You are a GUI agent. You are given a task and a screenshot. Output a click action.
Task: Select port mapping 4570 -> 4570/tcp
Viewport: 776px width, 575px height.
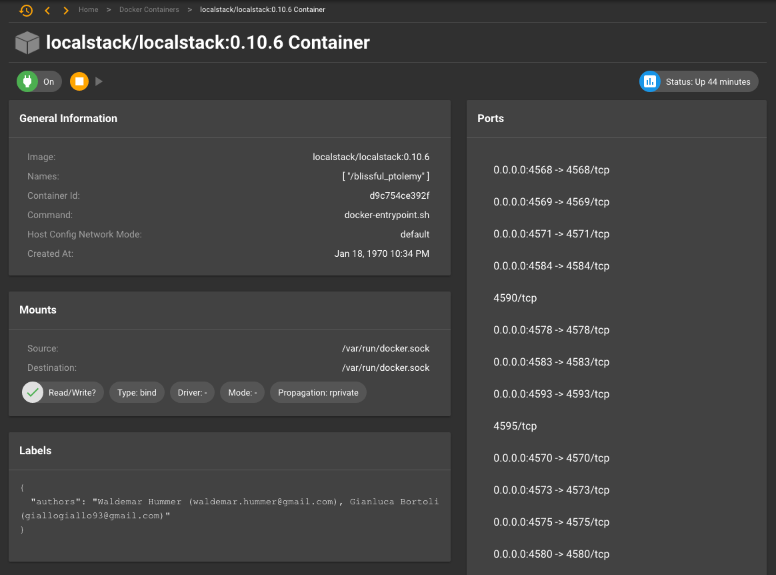click(551, 458)
